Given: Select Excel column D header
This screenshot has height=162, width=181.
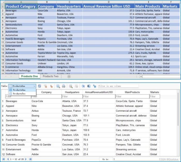Looking at the screenshot, I should coord(109,2).
